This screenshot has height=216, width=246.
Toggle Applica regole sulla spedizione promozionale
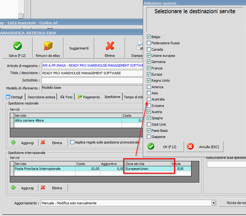click(x=72, y=142)
